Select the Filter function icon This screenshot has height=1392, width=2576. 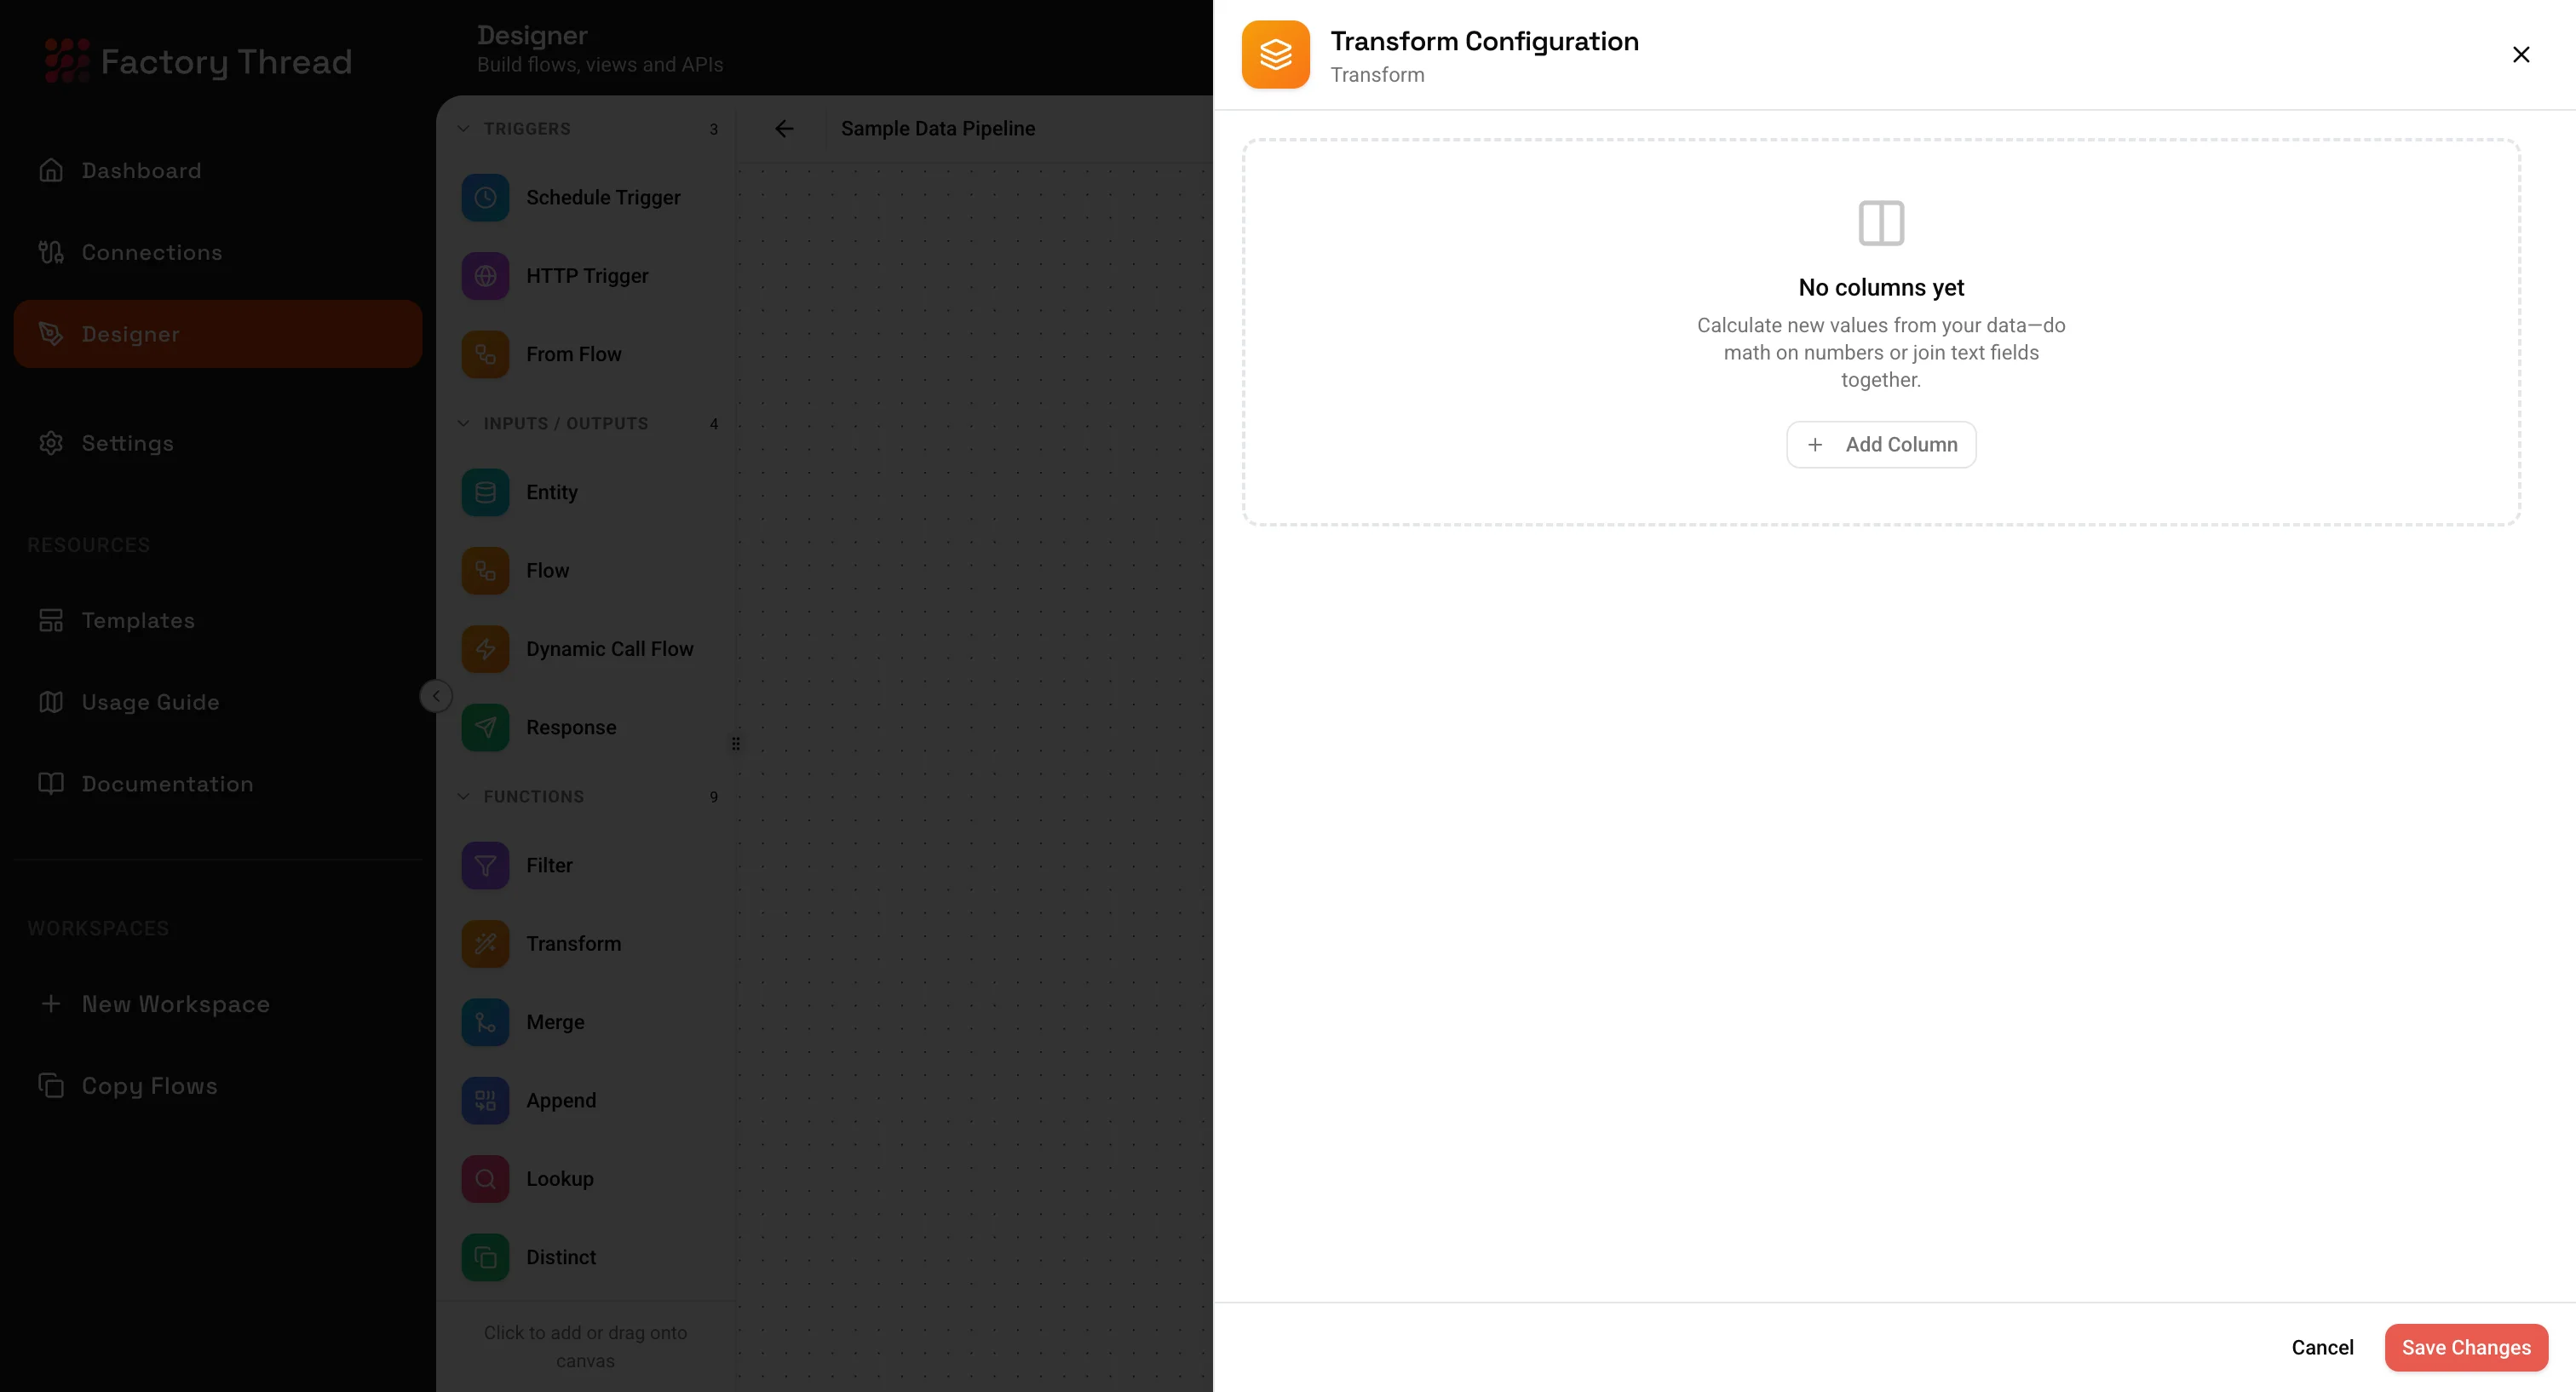[486, 865]
